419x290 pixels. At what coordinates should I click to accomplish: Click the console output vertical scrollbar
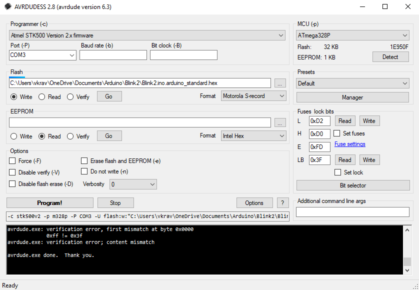click(407, 250)
